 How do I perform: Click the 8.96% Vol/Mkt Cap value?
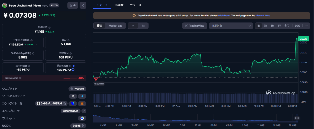tap(23, 57)
